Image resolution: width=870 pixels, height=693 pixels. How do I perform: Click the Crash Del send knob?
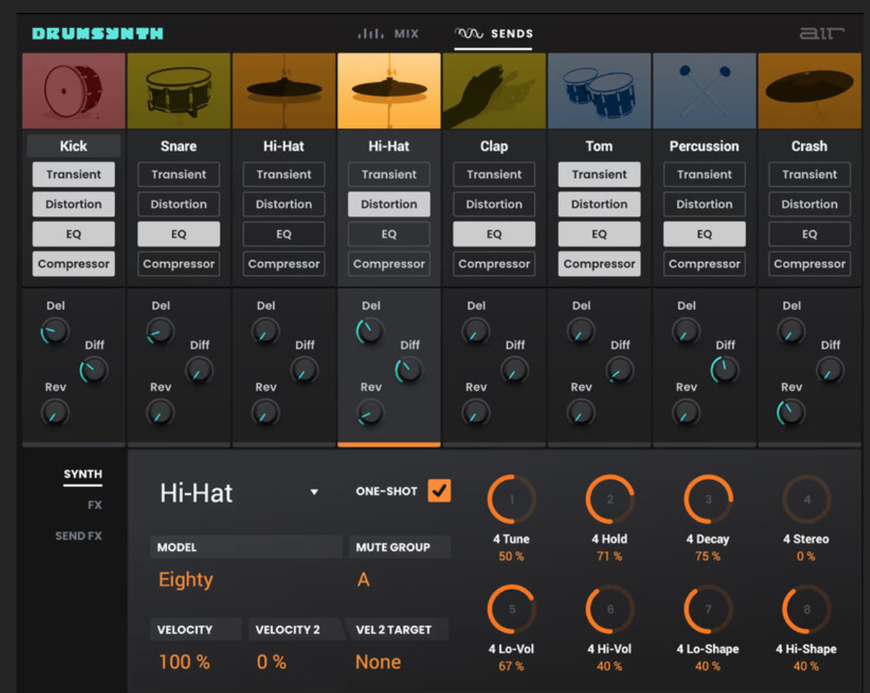tap(791, 331)
